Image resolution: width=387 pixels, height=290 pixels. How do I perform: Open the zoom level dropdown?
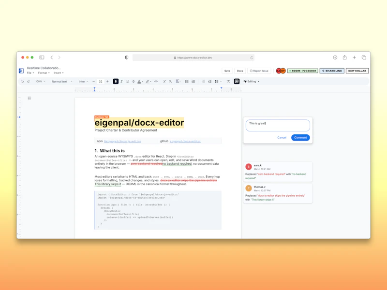pos(40,81)
